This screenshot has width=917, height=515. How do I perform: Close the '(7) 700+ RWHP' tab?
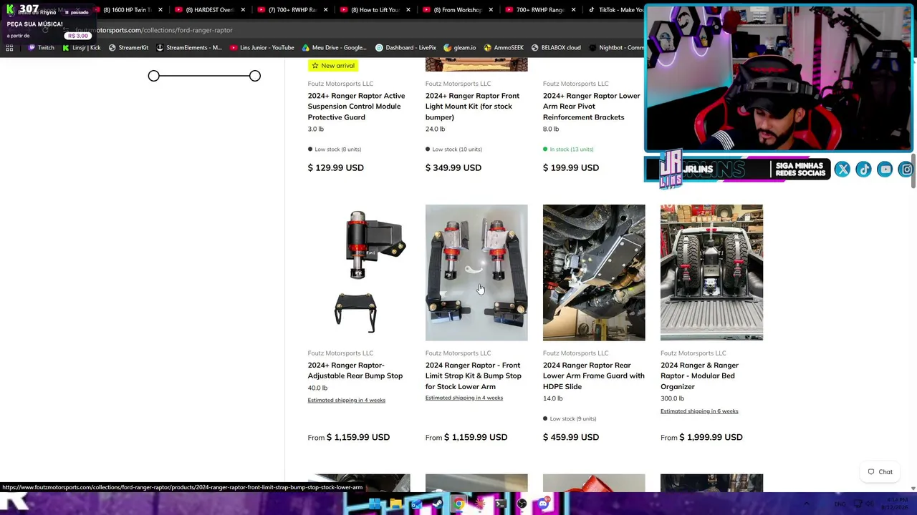click(325, 10)
